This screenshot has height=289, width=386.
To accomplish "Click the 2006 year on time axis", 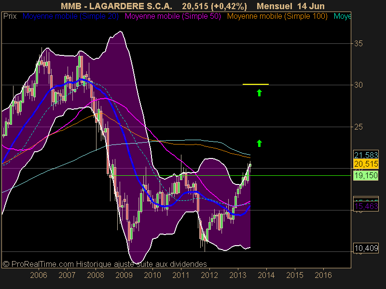I will (39, 275).
